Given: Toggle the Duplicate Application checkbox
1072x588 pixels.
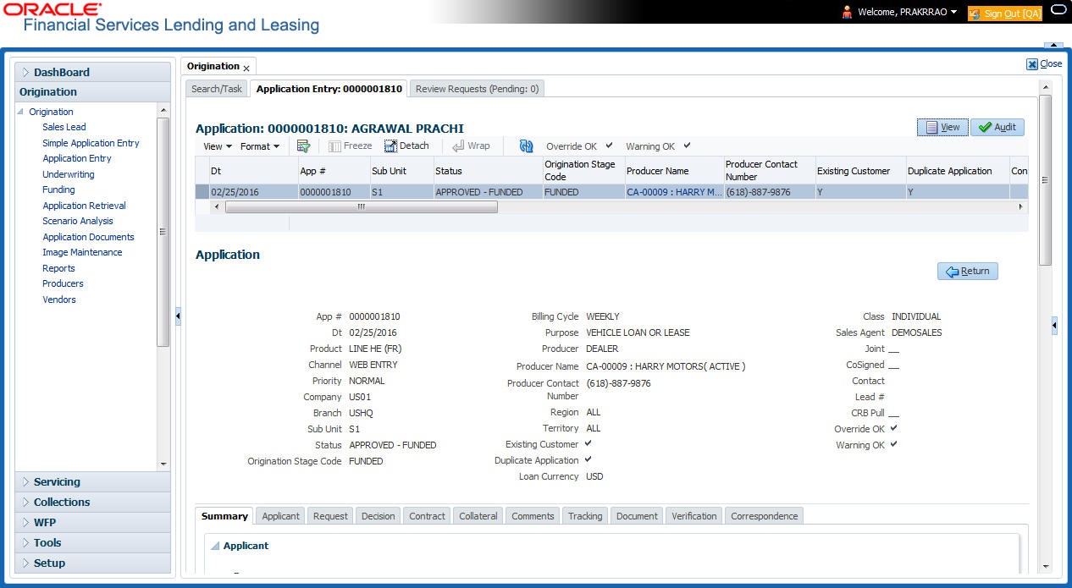Looking at the screenshot, I should [x=588, y=459].
